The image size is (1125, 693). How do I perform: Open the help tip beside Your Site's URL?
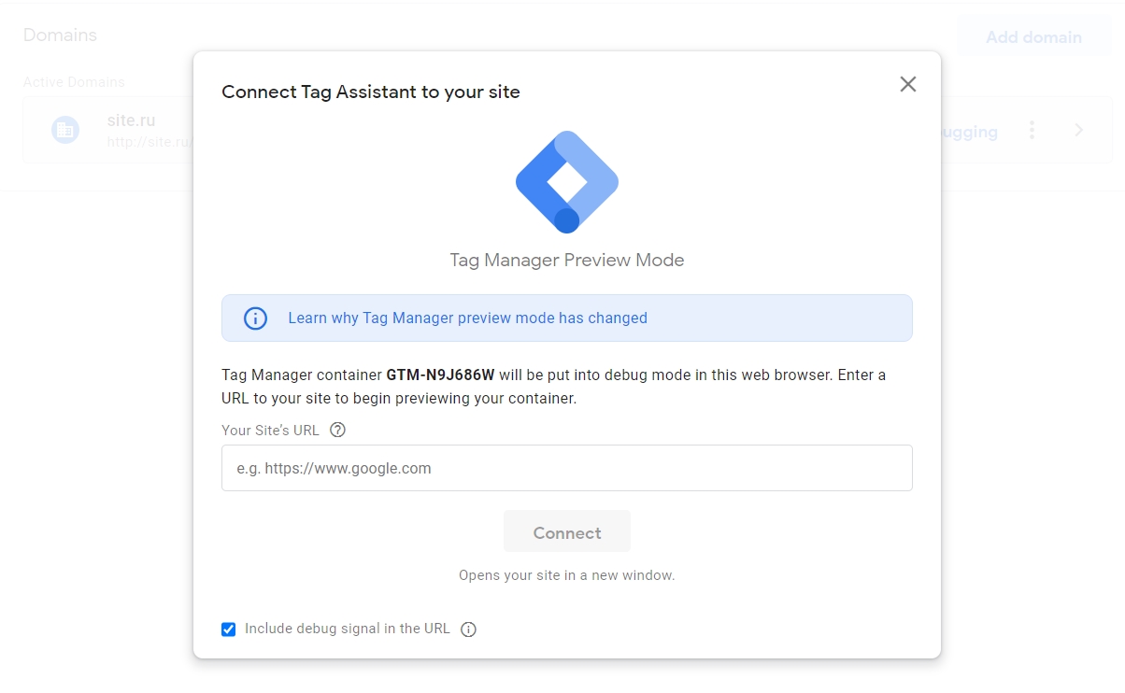pyautogui.click(x=337, y=430)
